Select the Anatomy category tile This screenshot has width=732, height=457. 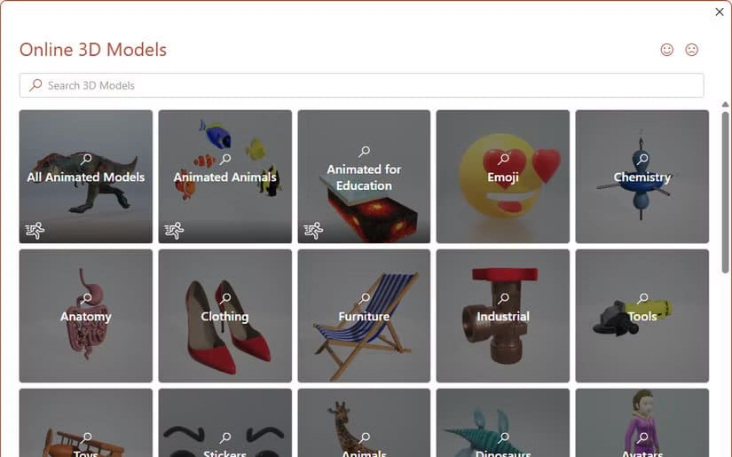(x=86, y=316)
